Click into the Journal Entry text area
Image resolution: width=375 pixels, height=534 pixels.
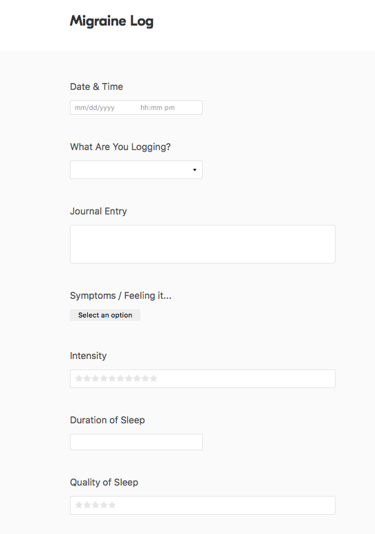pos(203,244)
